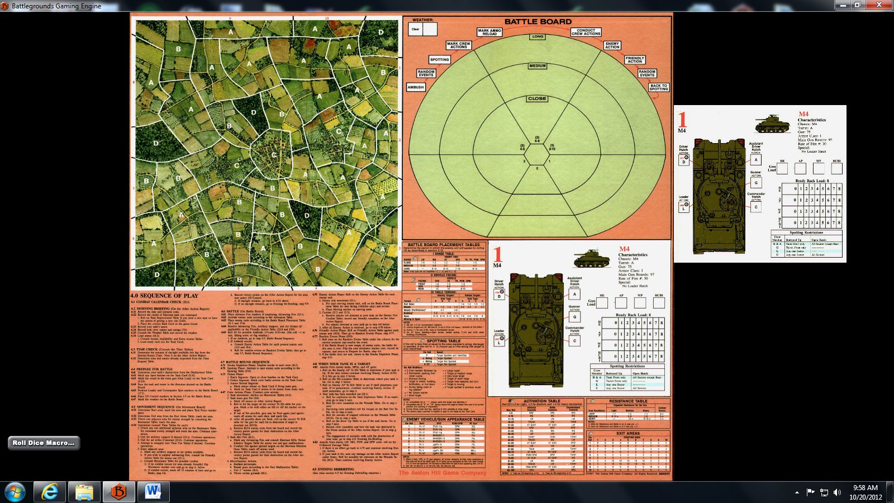The image size is (894, 503).
Task: Select the MARK AMMO RELOAD box
Action: pyautogui.click(x=489, y=32)
